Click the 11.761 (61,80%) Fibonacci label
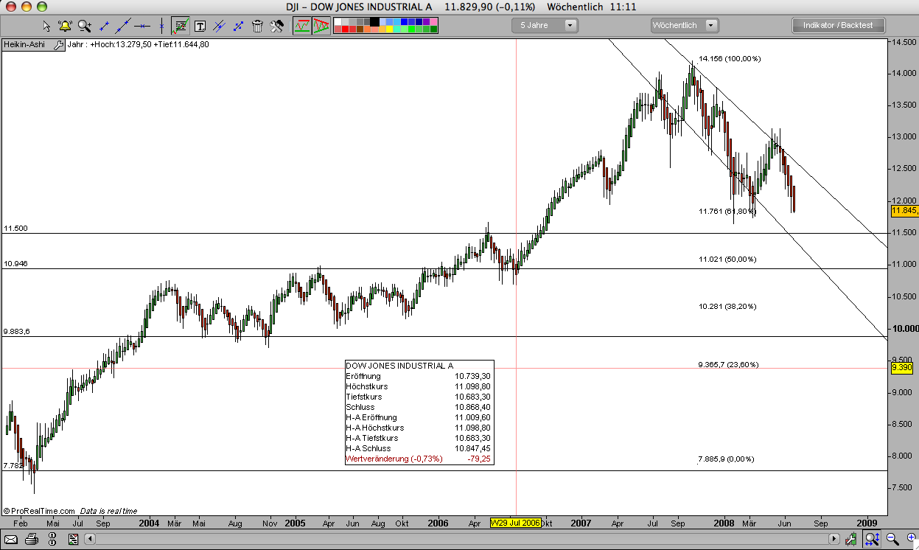This screenshot has width=919, height=550. coord(727,212)
